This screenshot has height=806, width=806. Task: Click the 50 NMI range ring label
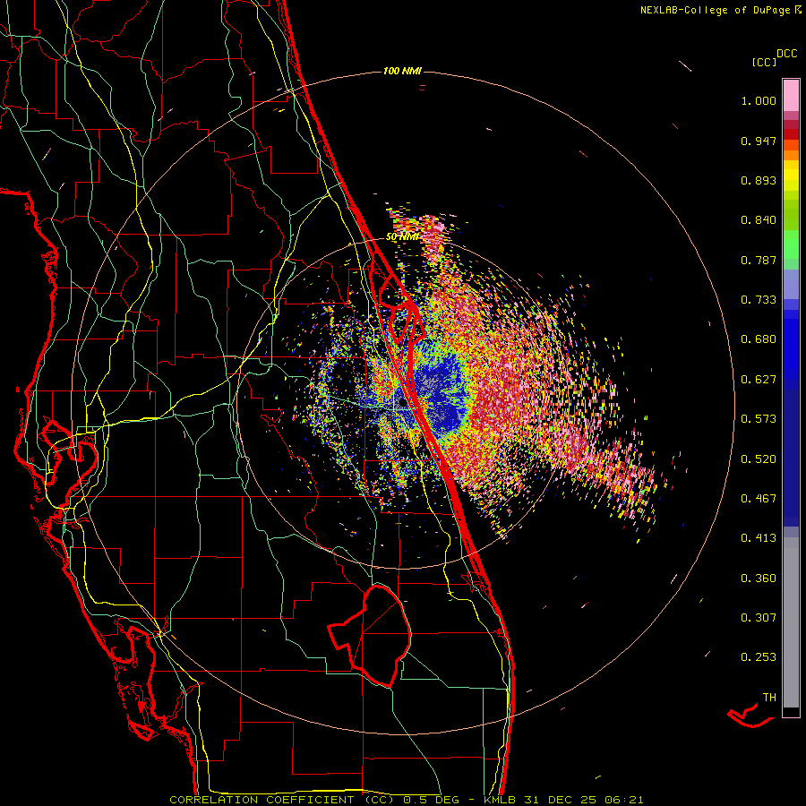[403, 237]
